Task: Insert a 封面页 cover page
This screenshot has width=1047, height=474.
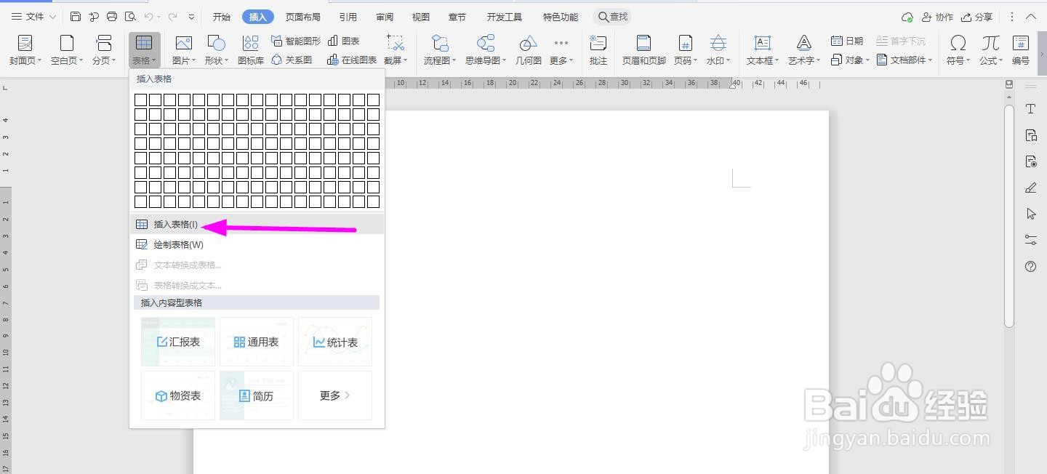Action: [x=24, y=49]
